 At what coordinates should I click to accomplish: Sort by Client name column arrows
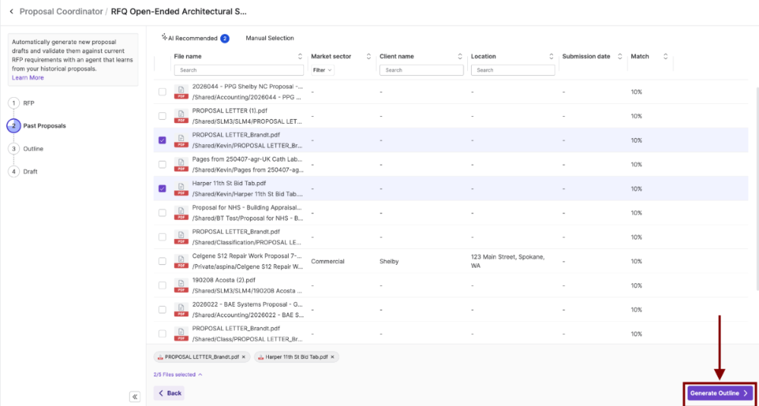(460, 57)
